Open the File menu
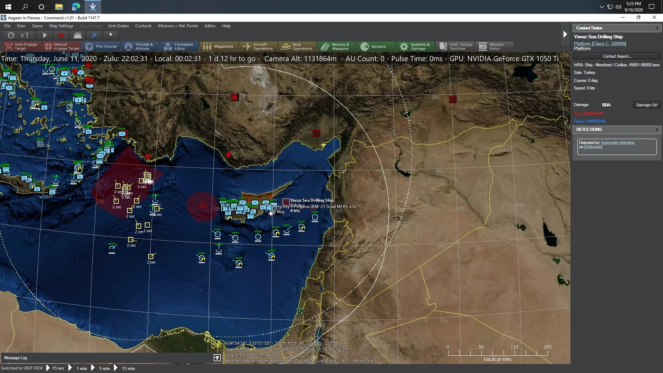This screenshot has width=663, height=373. tap(7, 26)
